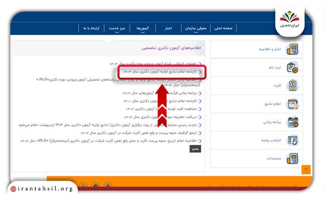This screenshot has height=199, width=324.
Task: Click the مستندات sidebar label
Action: 274,158
